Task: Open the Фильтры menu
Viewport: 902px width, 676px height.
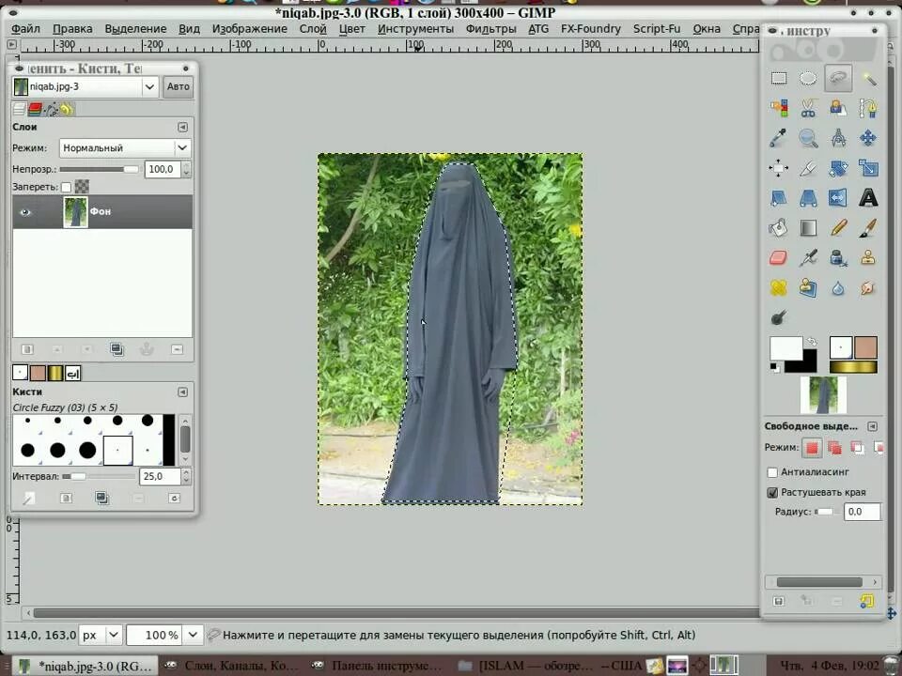Action: (490, 29)
